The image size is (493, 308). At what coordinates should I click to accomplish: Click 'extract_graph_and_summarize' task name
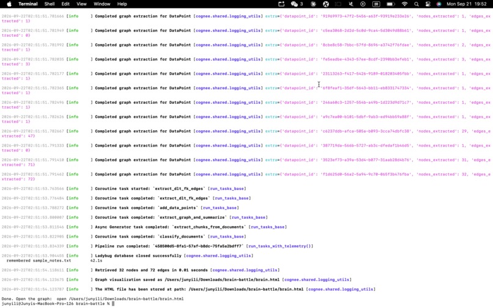click(x=193, y=218)
